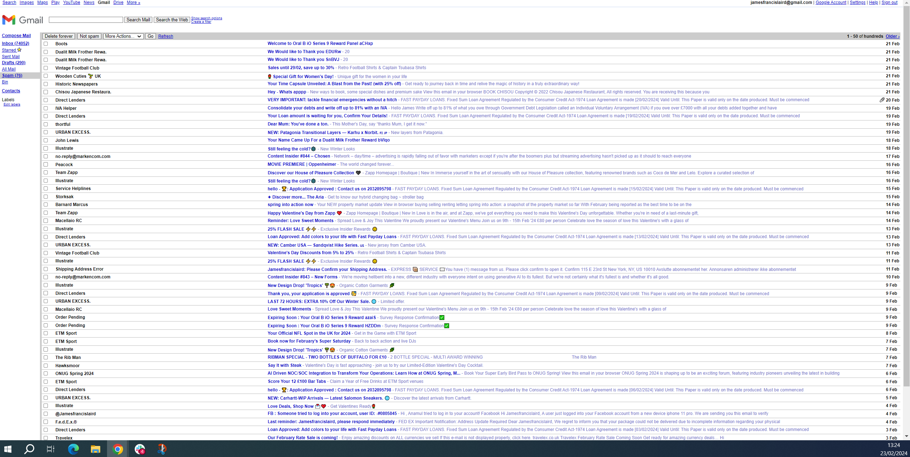The width and height of the screenshot is (910, 457).
Task: Click the Refresh link
Action: tap(166, 36)
